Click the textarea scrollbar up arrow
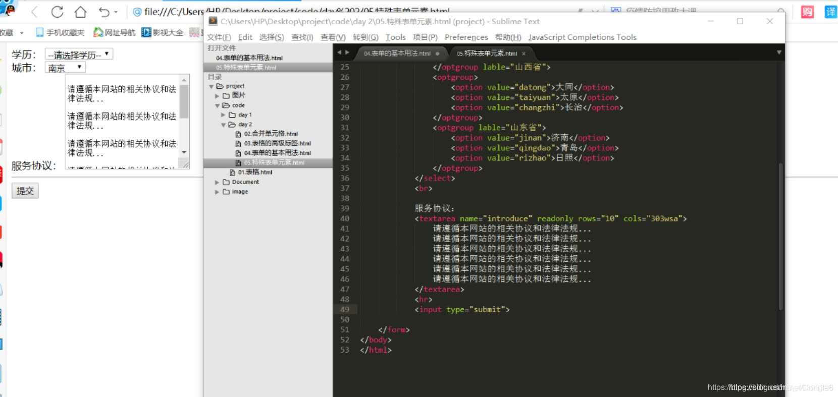This screenshot has height=397, width=838. pyautogui.click(x=184, y=80)
